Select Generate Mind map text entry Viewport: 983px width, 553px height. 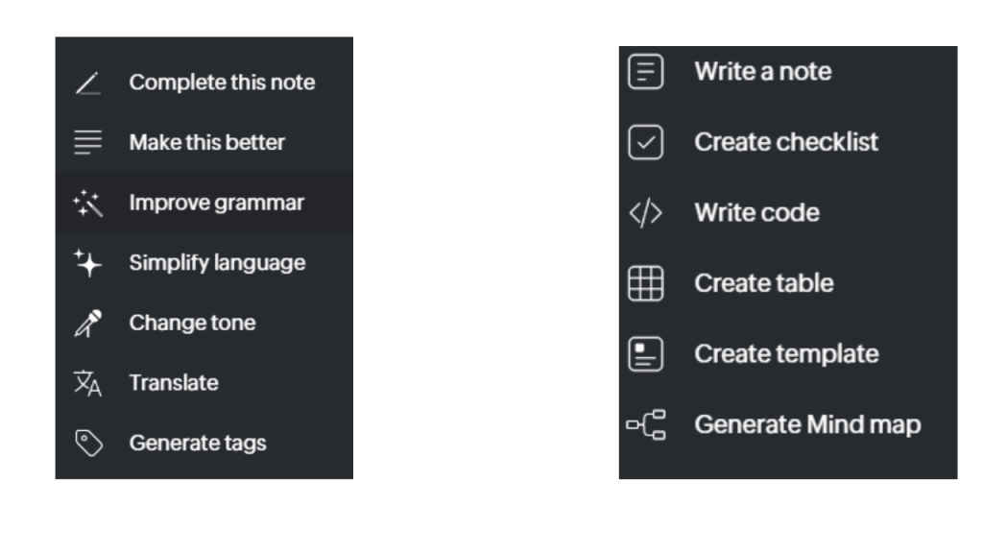pos(807,424)
